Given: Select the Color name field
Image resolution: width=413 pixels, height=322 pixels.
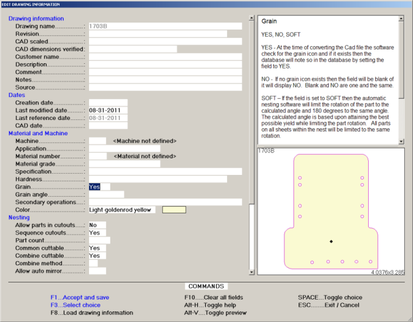Looking at the screenshot, I should pos(122,210).
